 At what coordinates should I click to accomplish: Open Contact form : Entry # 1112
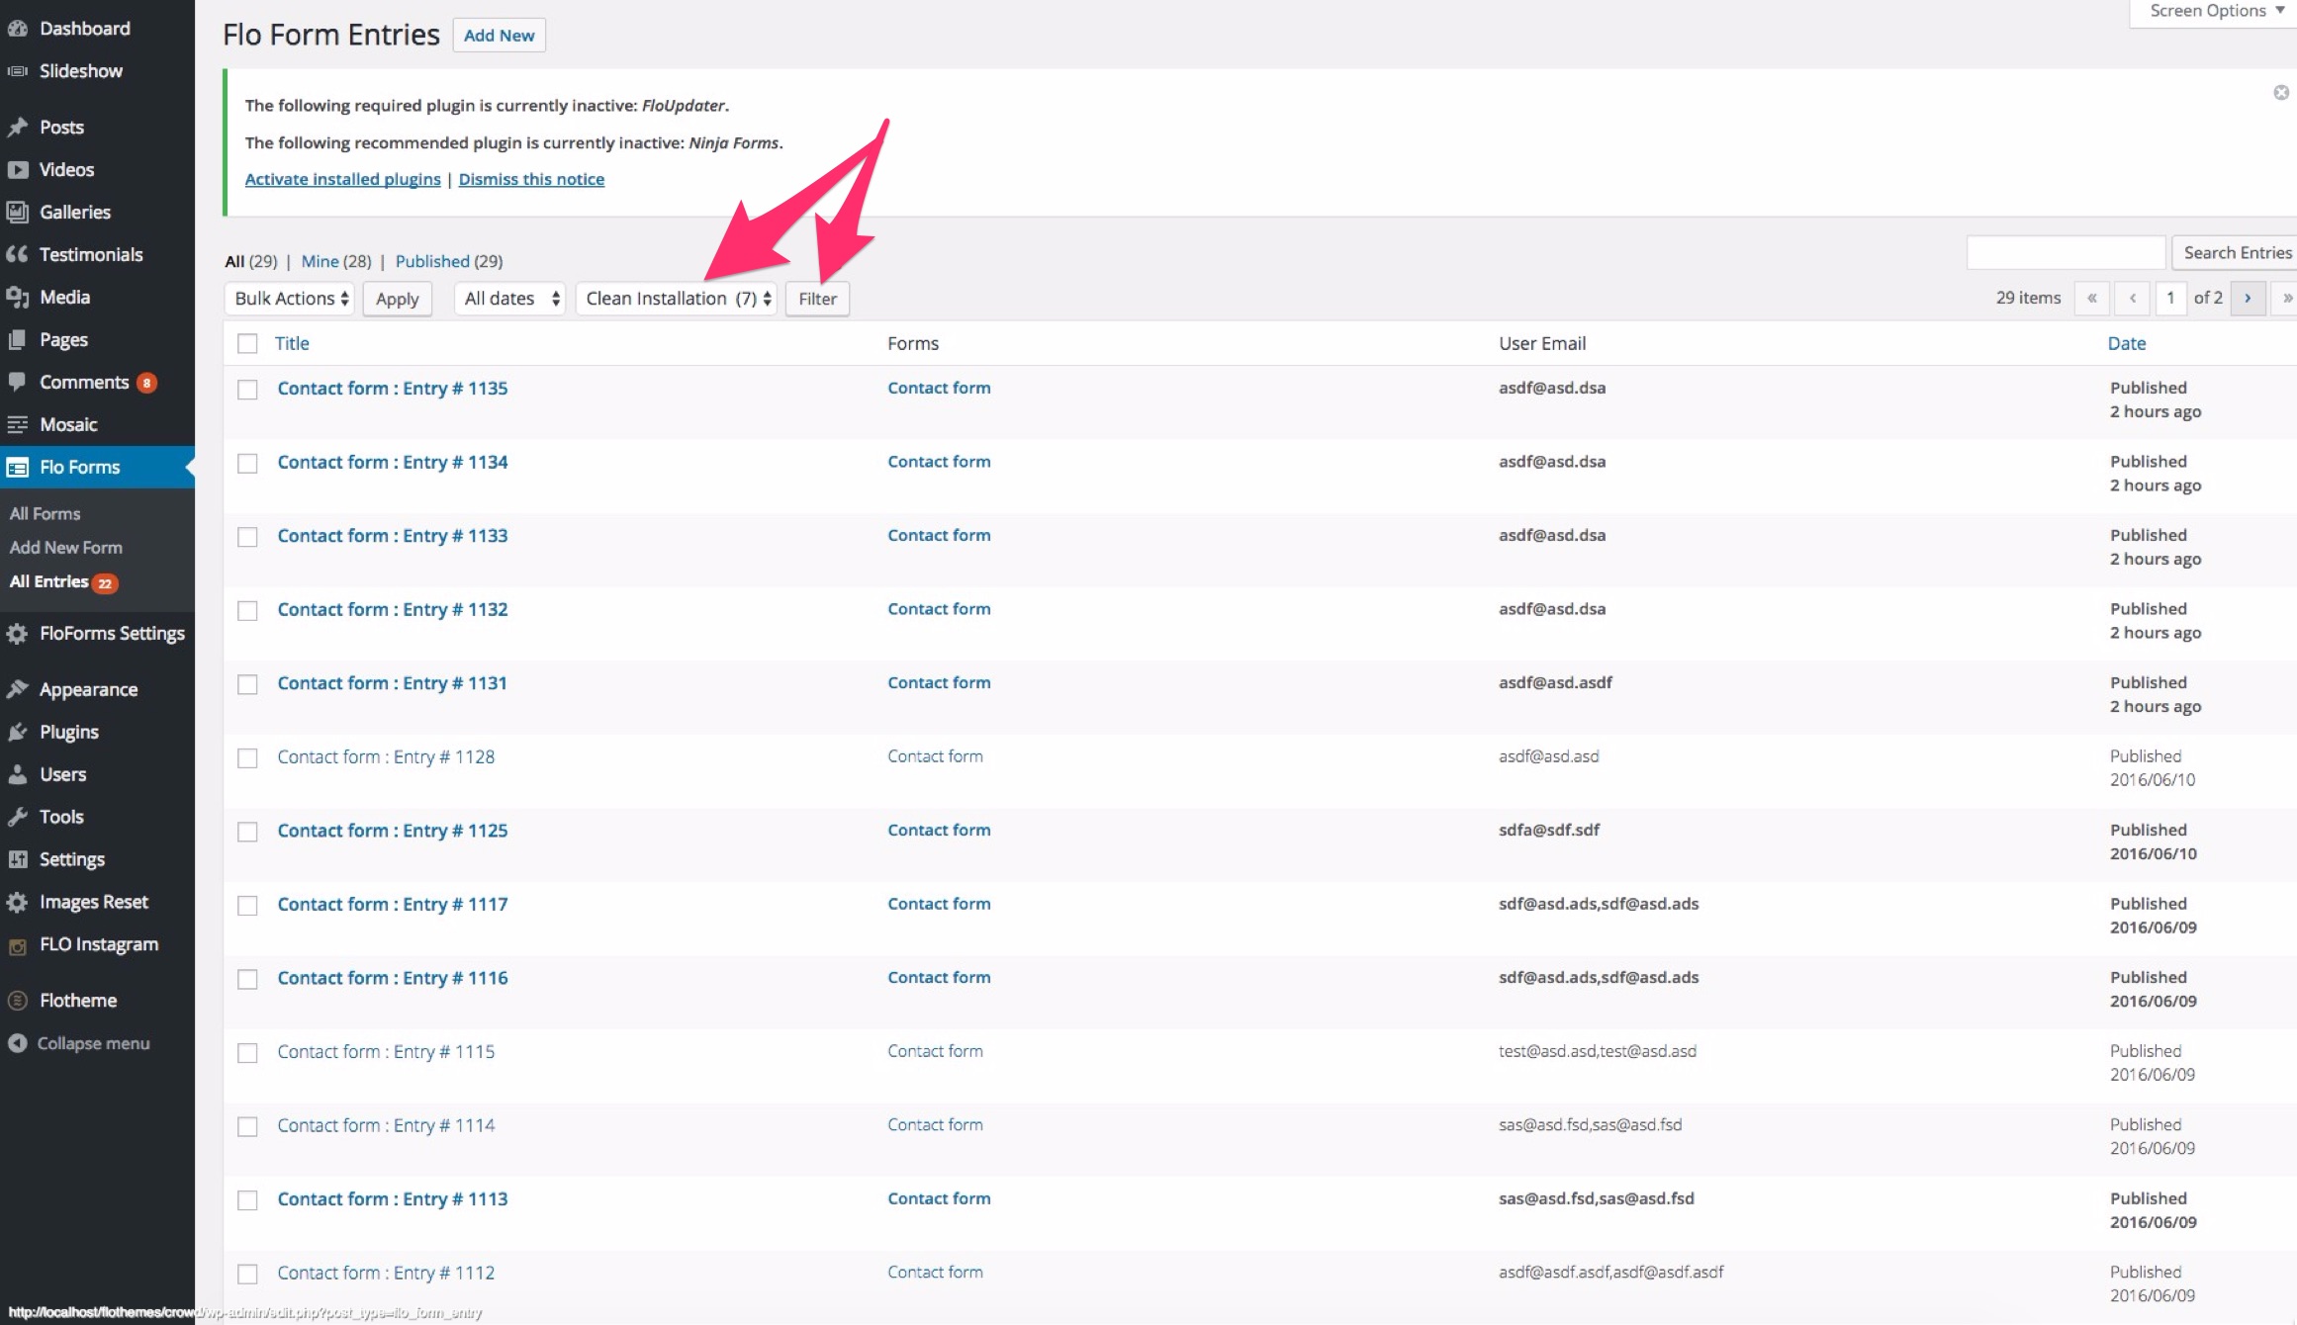point(386,1273)
